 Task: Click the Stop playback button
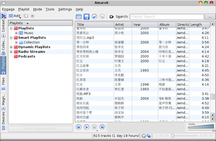[x=94, y=127]
